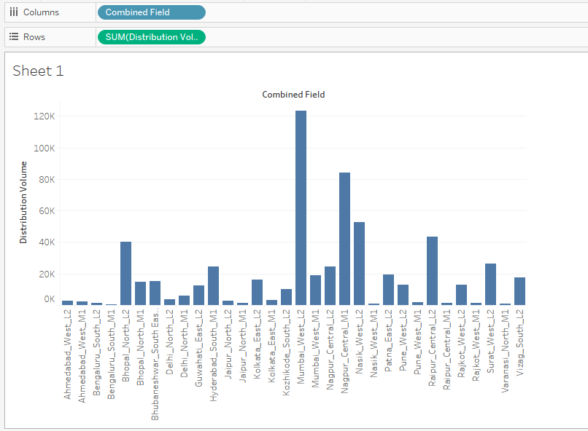The width and height of the screenshot is (588, 431).
Task: Select the Bhopal_North_M1 bar
Action: 140,293
